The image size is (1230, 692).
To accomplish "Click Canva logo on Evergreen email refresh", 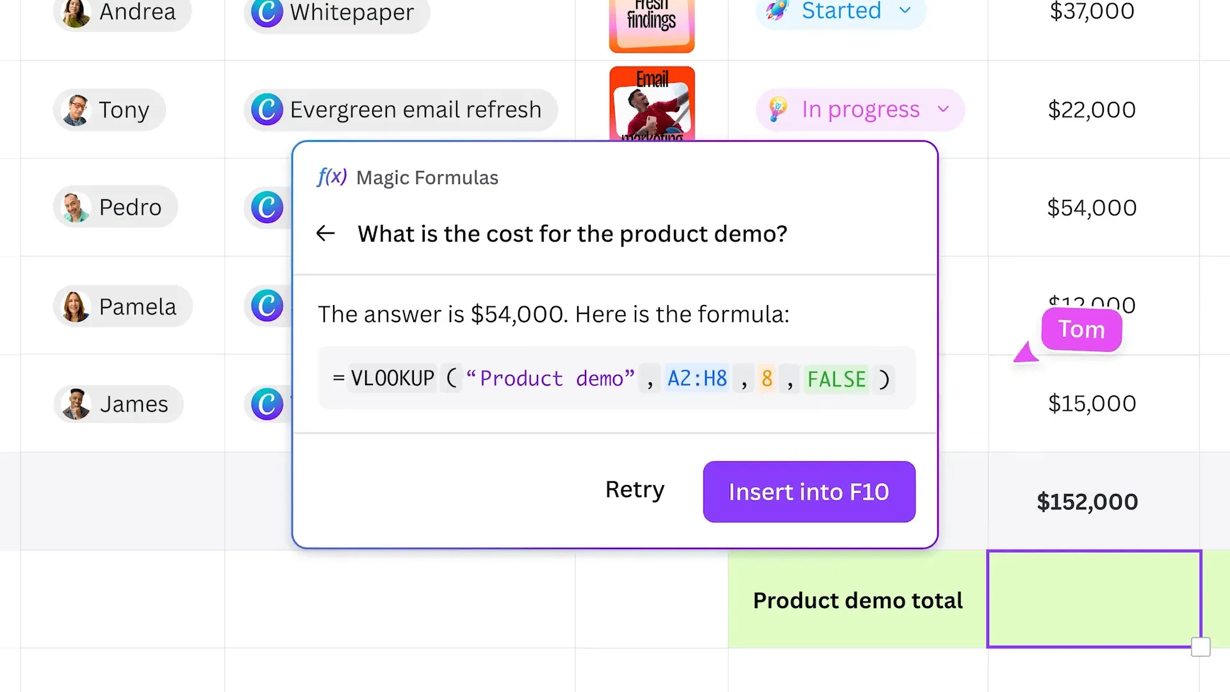I will pos(266,110).
